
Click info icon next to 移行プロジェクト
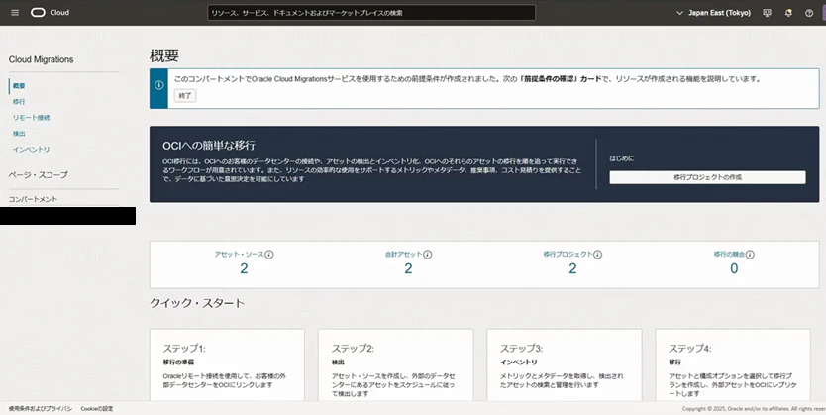point(598,255)
